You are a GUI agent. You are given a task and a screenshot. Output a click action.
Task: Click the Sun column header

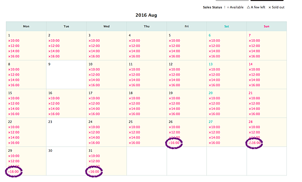coord(267,26)
